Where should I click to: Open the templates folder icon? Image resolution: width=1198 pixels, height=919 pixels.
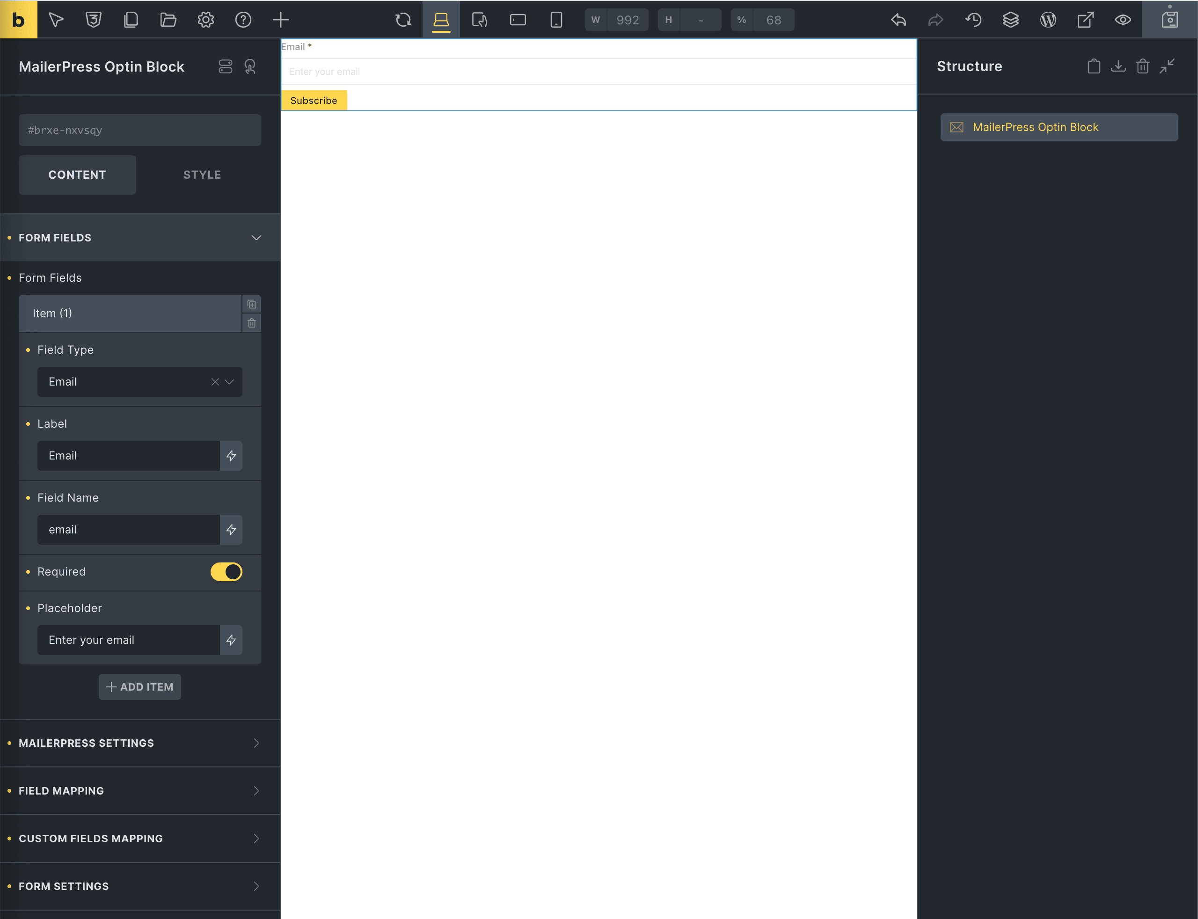[x=168, y=20]
